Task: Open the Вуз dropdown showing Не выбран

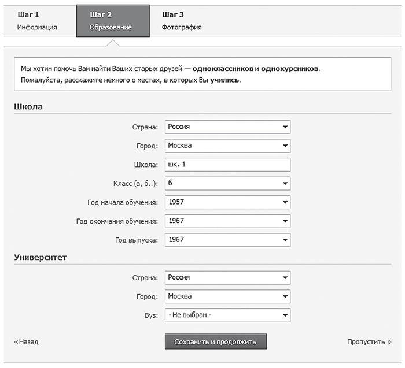Action: coord(227,315)
